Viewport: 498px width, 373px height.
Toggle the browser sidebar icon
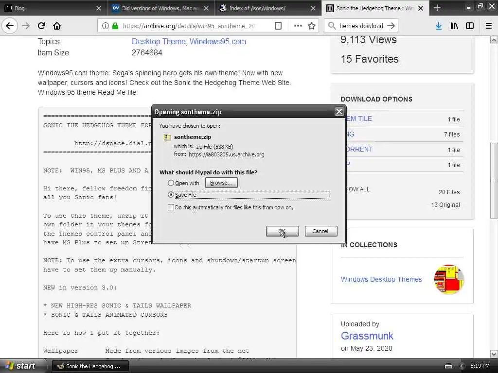pos(470,26)
